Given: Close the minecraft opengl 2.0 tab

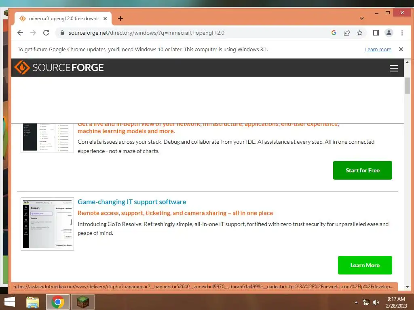Looking at the screenshot, I should 105,19.
